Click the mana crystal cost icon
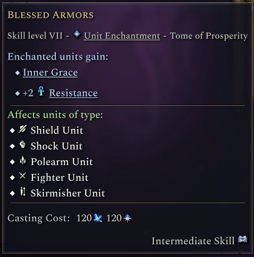This screenshot has width=254, height=257. [x=98, y=218]
